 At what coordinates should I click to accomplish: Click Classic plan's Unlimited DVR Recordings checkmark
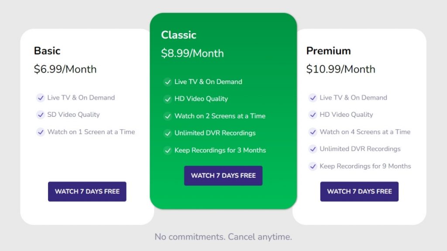tap(168, 133)
